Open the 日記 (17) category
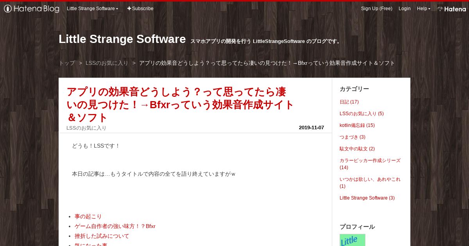This screenshot has width=469, height=246. (x=349, y=102)
